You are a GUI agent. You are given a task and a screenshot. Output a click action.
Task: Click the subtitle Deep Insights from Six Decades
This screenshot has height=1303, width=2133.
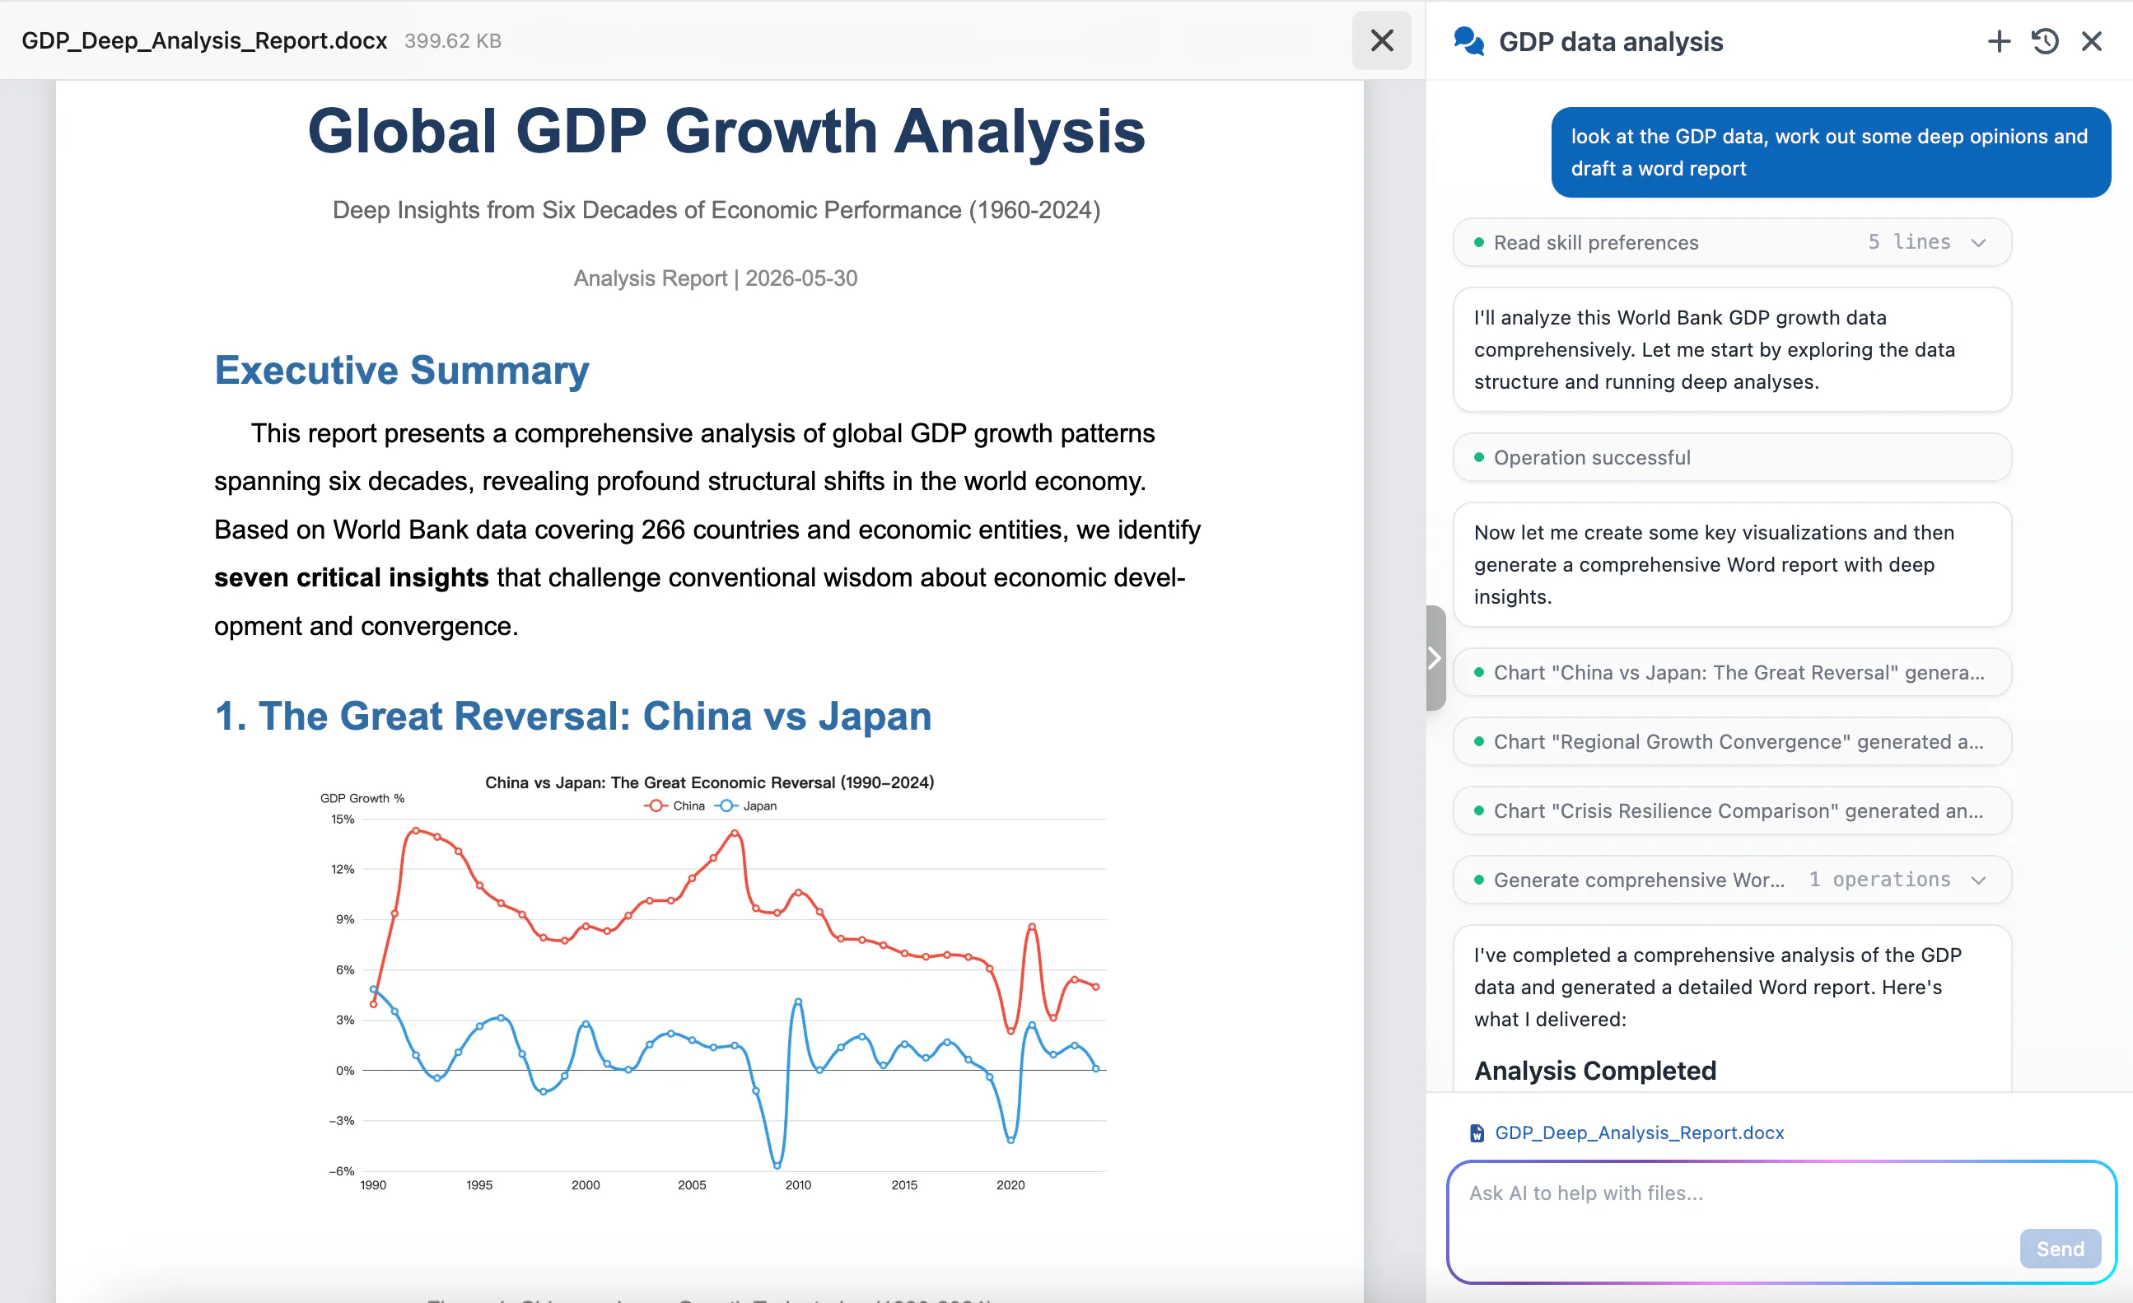[x=716, y=209]
